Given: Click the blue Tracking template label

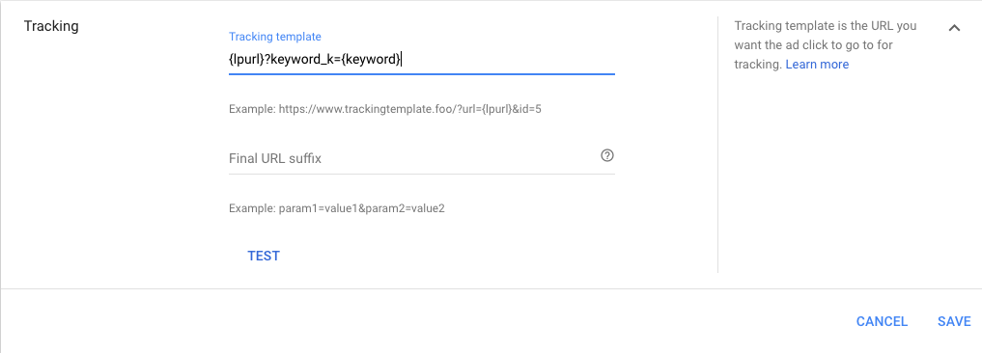Looking at the screenshot, I should 275,37.
